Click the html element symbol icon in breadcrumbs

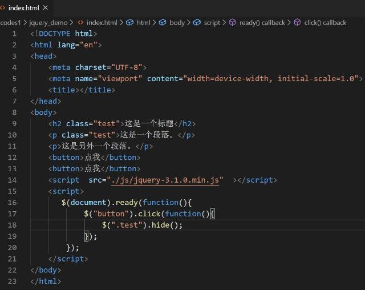pos(130,23)
